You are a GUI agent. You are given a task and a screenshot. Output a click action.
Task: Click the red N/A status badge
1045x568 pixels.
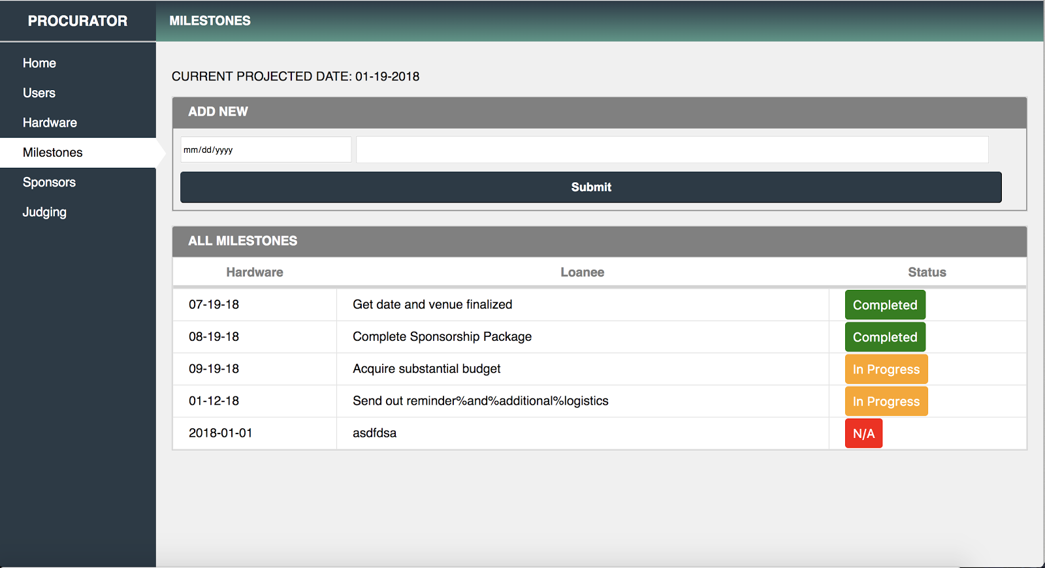(863, 434)
